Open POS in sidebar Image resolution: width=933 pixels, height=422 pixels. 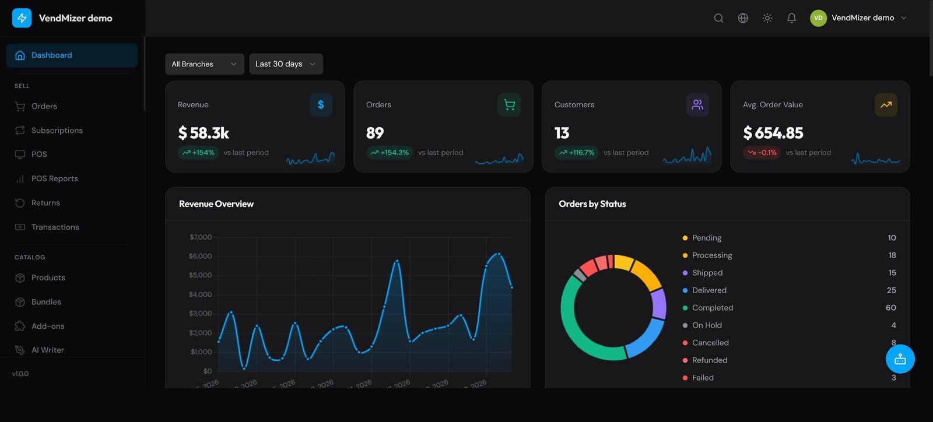click(x=72, y=154)
